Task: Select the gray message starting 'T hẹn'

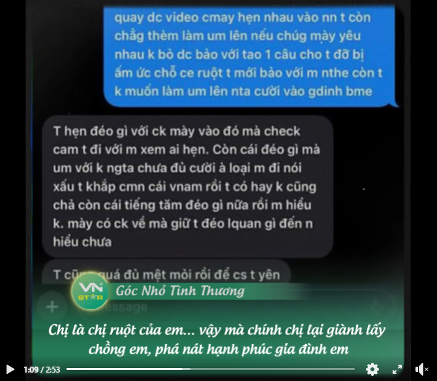Action: (188, 186)
